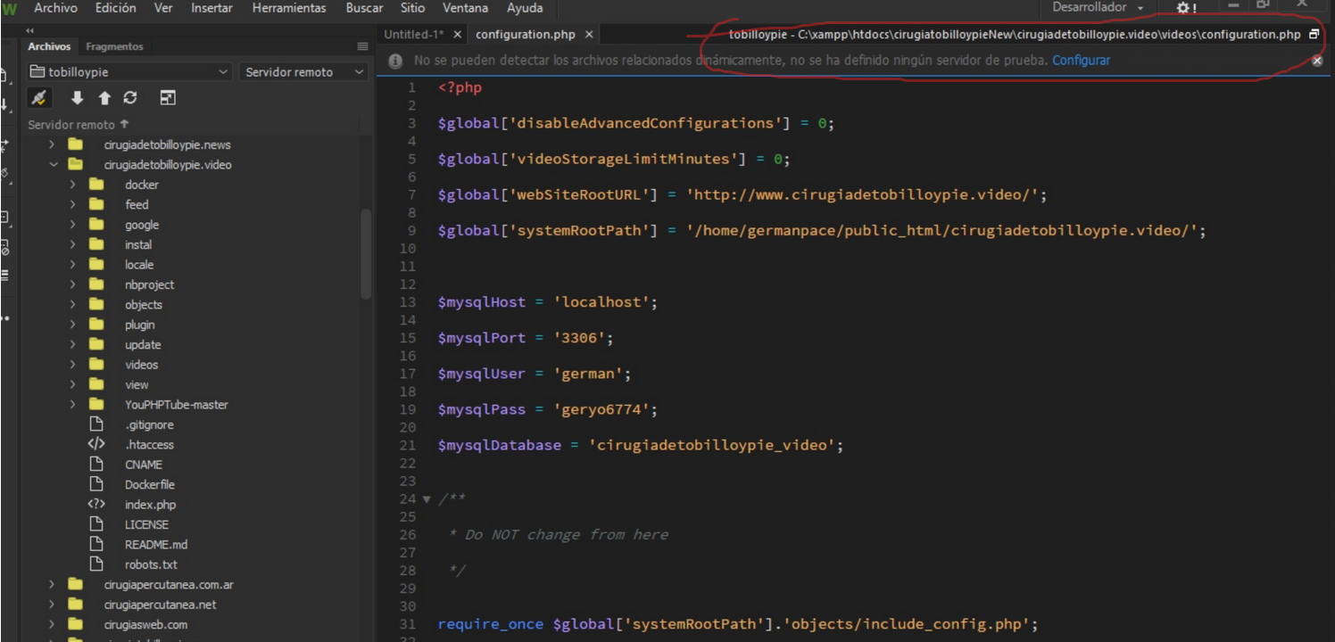The width and height of the screenshot is (1335, 642).
Task: Expand the cirugiadetobilloypie.news folder
Action: pyautogui.click(x=51, y=144)
